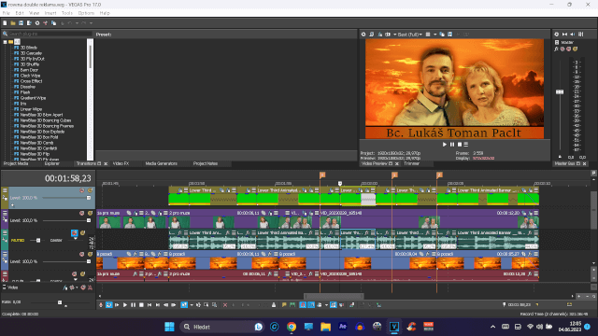Select the Gradient Wipe transition
Viewport: 598px width, 336px height.
[33, 98]
